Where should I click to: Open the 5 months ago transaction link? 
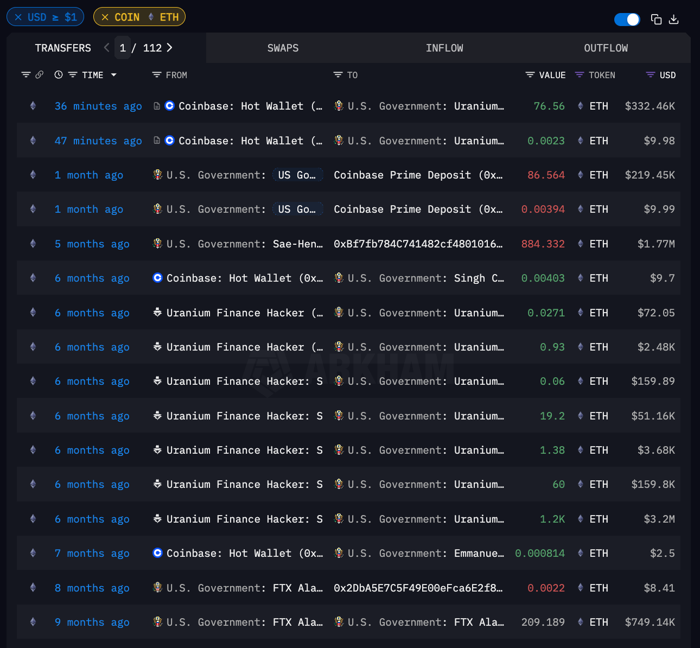[x=92, y=244]
